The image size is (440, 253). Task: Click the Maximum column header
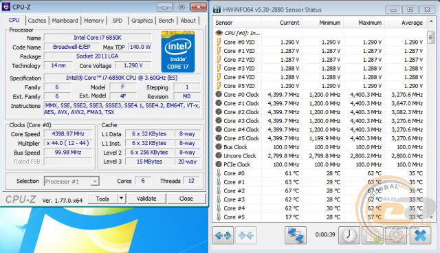(364, 23)
